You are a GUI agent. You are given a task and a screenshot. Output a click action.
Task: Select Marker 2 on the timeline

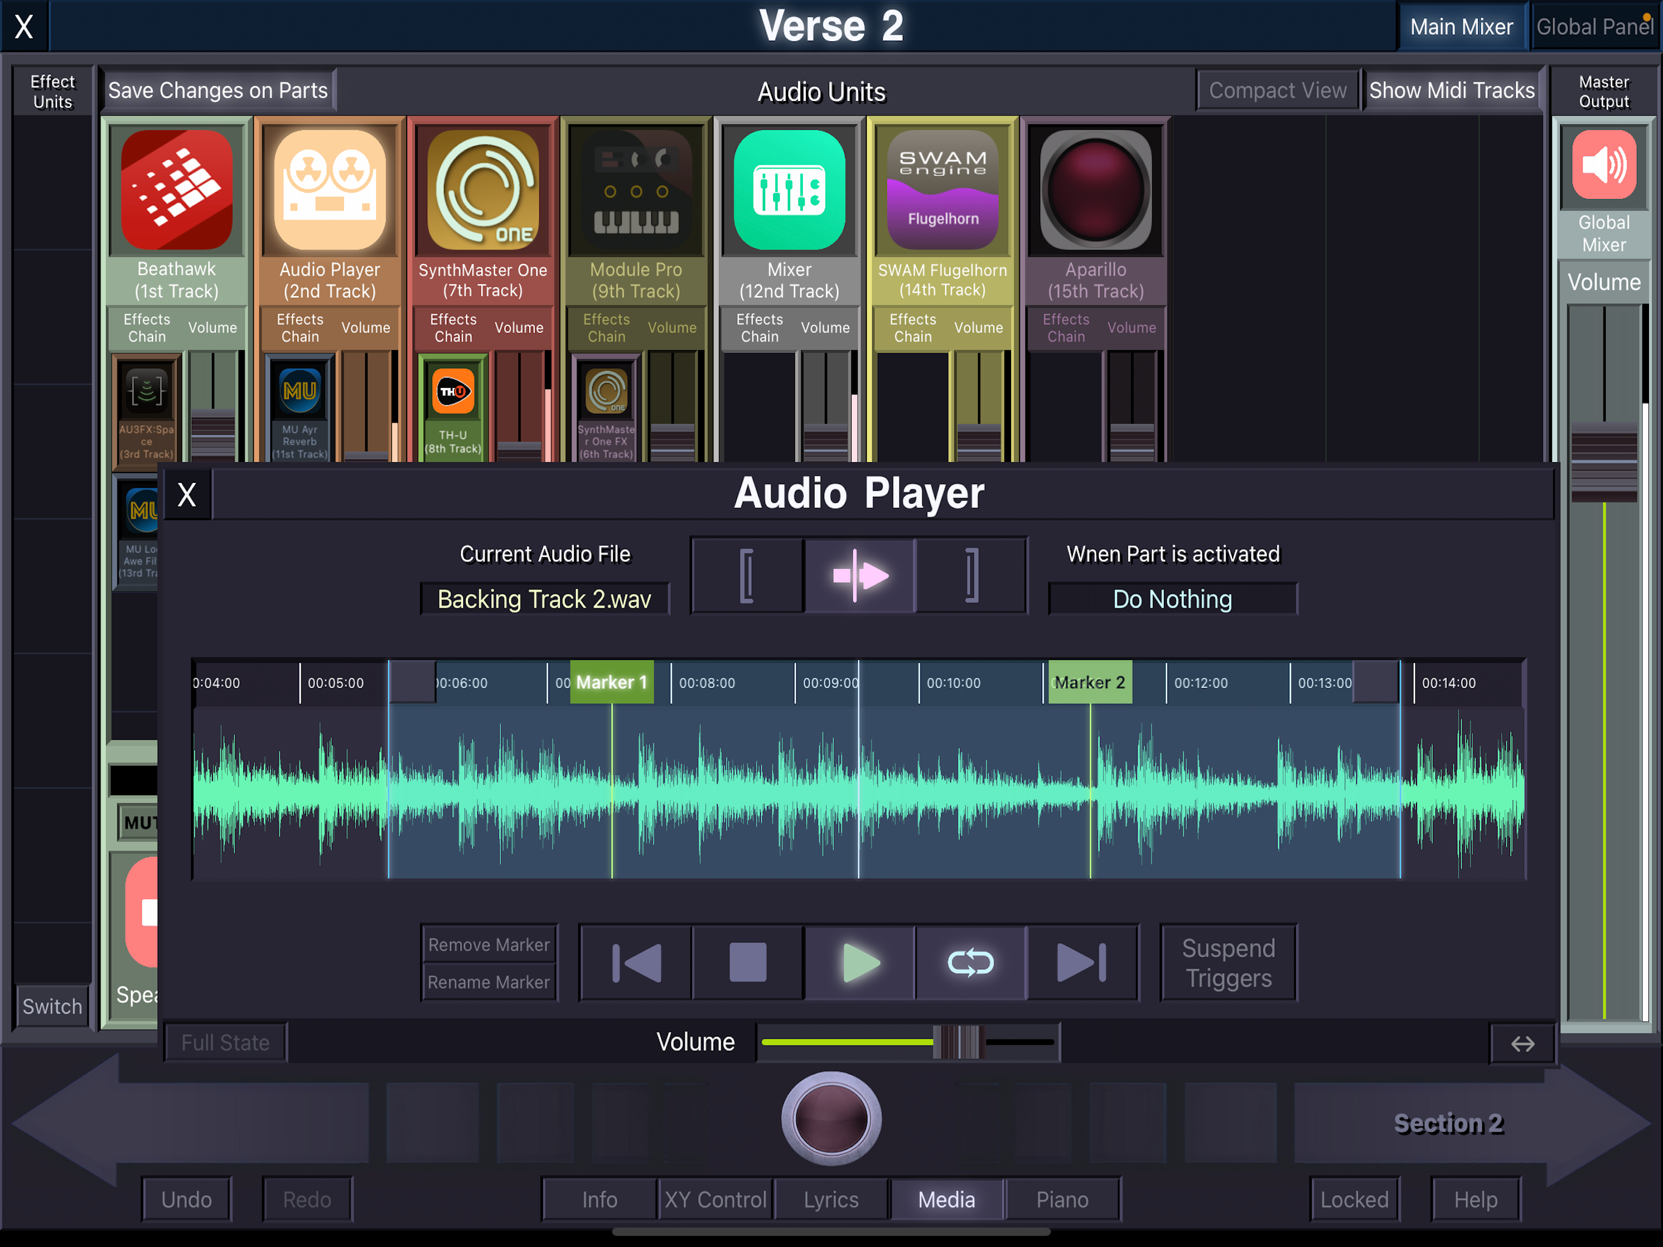tap(1090, 682)
